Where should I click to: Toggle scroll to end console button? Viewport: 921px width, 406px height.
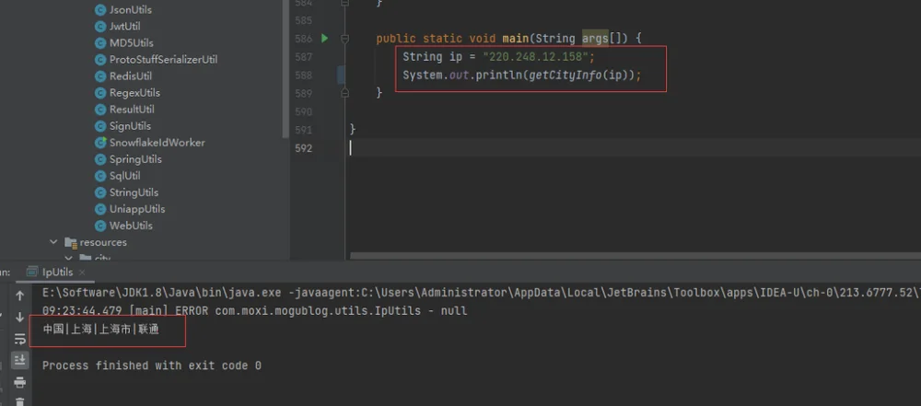pyautogui.click(x=20, y=360)
